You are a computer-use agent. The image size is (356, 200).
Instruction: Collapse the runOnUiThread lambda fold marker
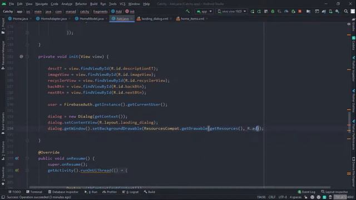coord(27,171)
